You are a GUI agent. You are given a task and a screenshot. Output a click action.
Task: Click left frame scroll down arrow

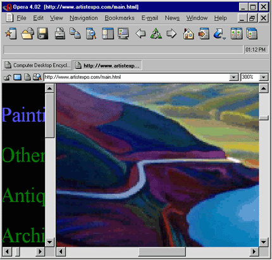point(50,242)
